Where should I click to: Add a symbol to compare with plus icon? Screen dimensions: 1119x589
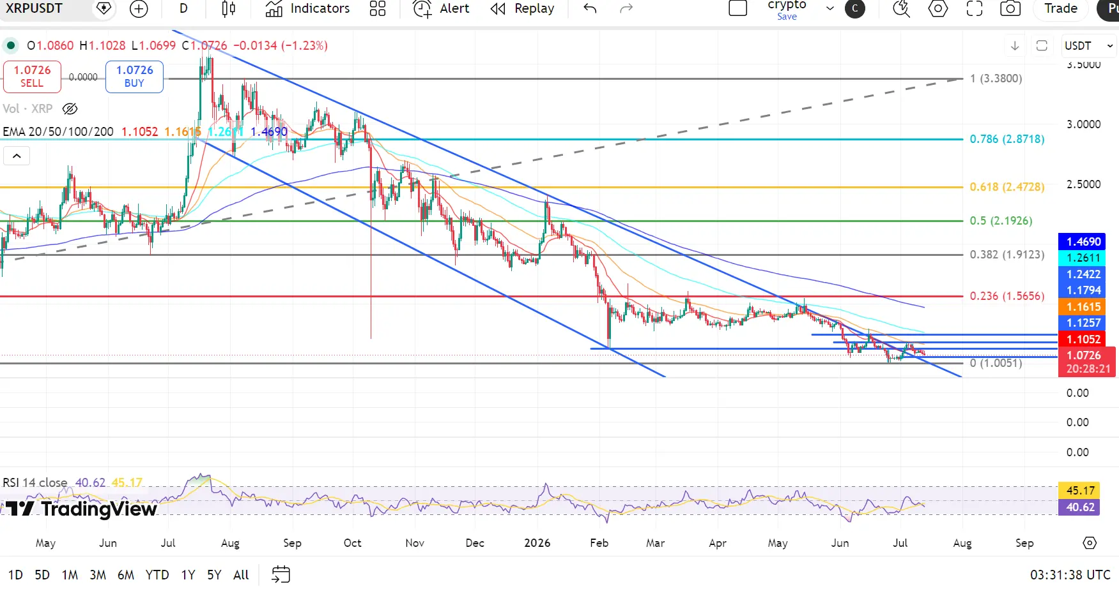(138, 8)
